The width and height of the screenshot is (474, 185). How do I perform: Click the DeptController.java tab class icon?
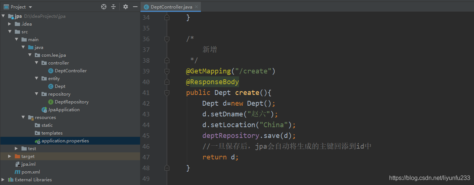click(146, 7)
